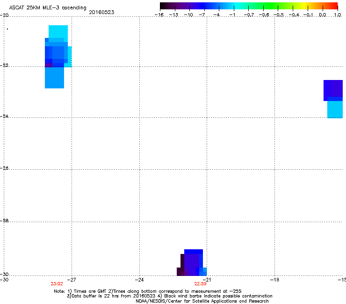Select the date label 20160523
This screenshot has width=346, height=304.
tap(101, 12)
